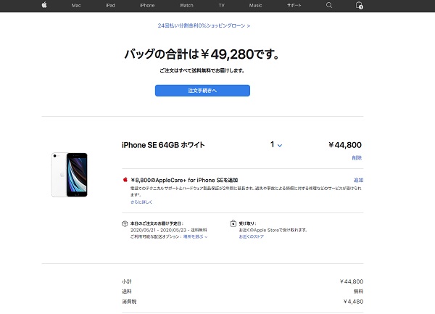Open the サポート menu item
Image resolution: width=435 pixels, height=314 pixels.
point(294,5)
